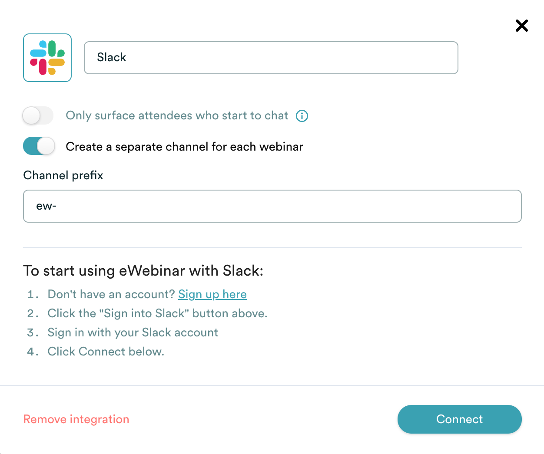The width and height of the screenshot is (544, 454).
Task: Click the 'Sign in with your Slack account' step
Action: click(x=133, y=332)
